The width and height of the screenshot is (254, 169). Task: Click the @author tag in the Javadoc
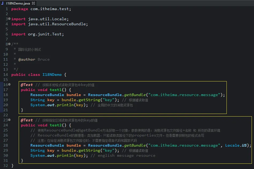click(27, 59)
